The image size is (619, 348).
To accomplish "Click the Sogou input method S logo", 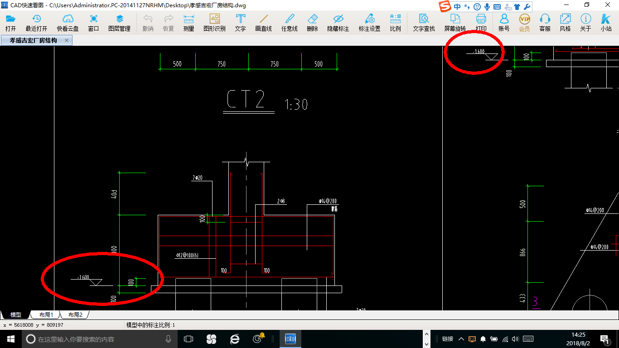I will point(445,6).
